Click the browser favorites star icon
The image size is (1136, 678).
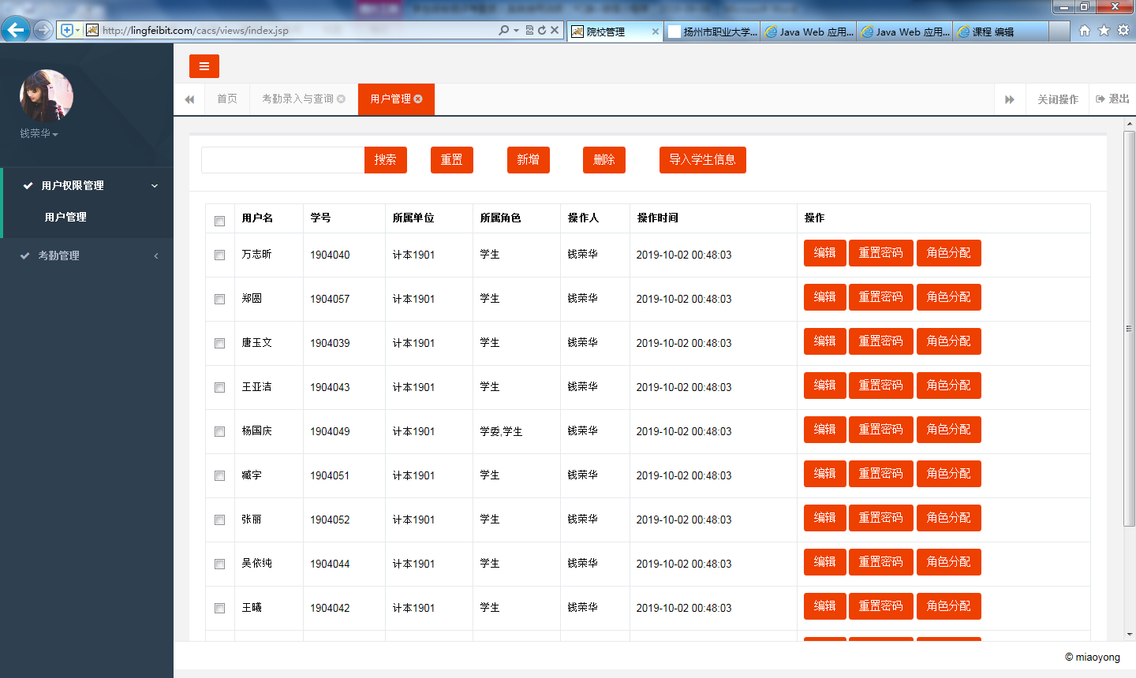[x=1104, y=30]
